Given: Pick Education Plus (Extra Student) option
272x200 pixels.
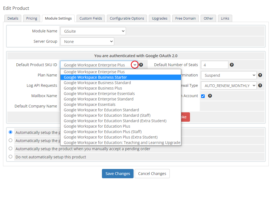Looking at the screenshot, I should pos(120,137).
